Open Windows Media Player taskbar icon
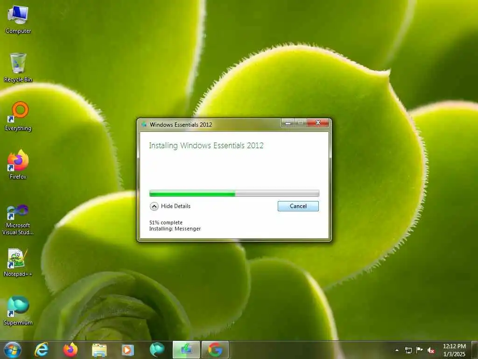The width and height of the screenshot is (478, 359). [x=128, y=350]
